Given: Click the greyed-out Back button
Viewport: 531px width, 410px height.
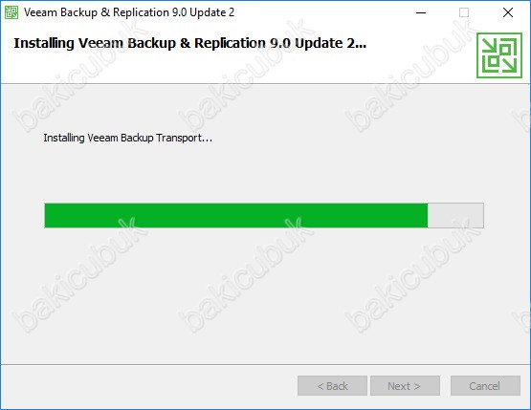Looking at the screenshot, I should (x=332, y=386).
